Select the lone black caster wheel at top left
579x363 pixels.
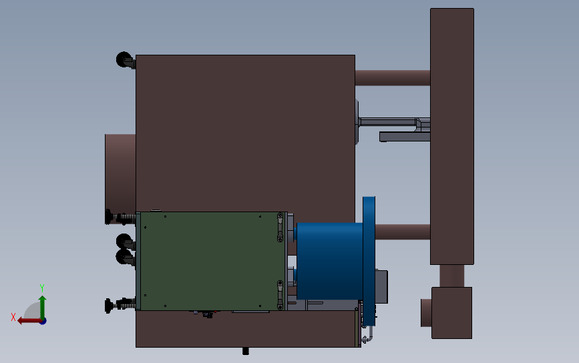coord(125,60)
